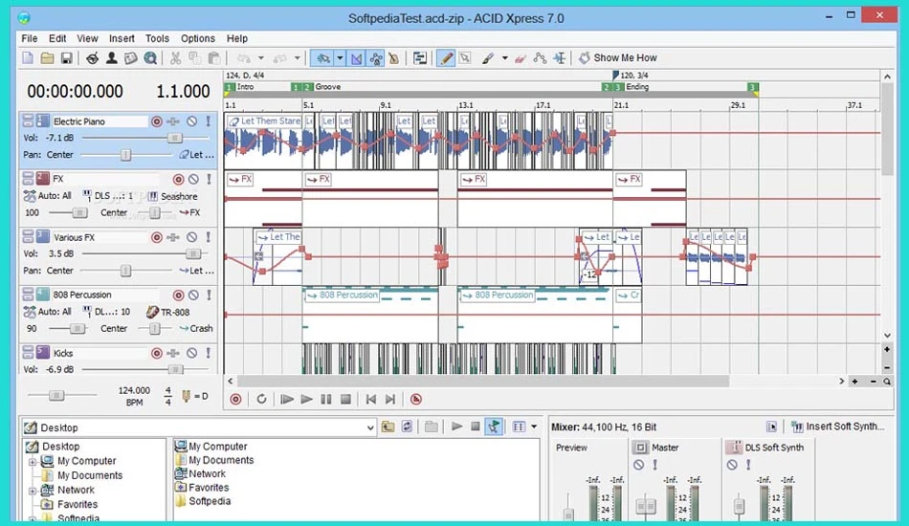
Task: Click the horizontal timeline scrollbar
Action: [x=483, y=382]
